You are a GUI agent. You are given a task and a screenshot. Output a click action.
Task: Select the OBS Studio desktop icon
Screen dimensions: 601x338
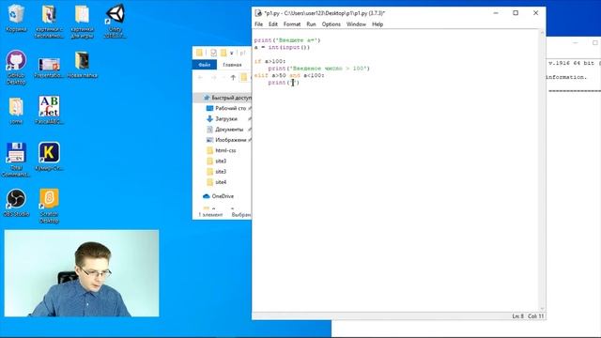tap(16, 199)
